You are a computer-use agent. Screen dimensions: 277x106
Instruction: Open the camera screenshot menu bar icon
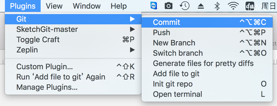coord(168,6)
